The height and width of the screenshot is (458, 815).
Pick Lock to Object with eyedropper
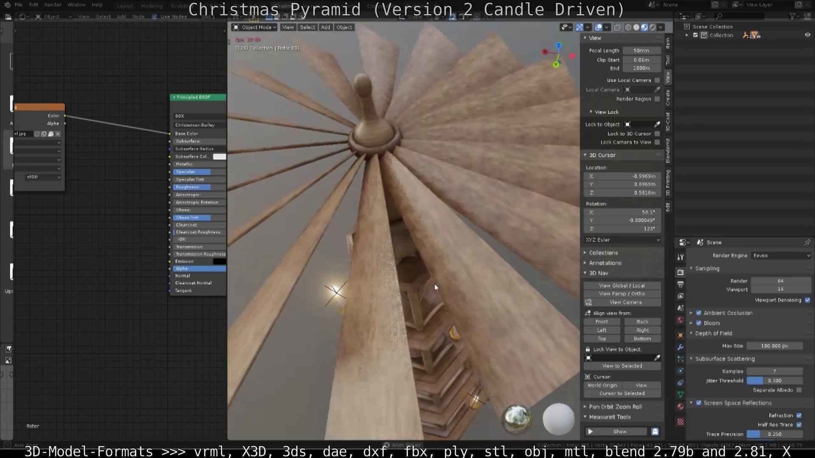click(x=657, y=124)
